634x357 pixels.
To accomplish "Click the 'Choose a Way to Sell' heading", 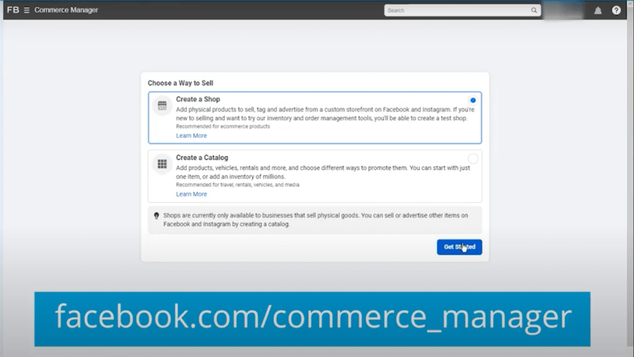I will pyautogui.click(x=180, y=83).
